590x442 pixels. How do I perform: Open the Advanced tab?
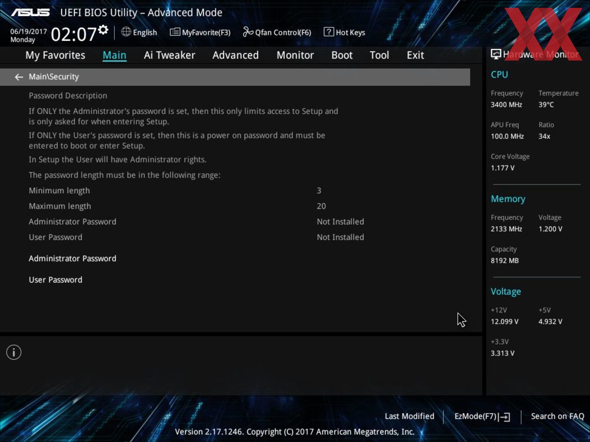236,55
